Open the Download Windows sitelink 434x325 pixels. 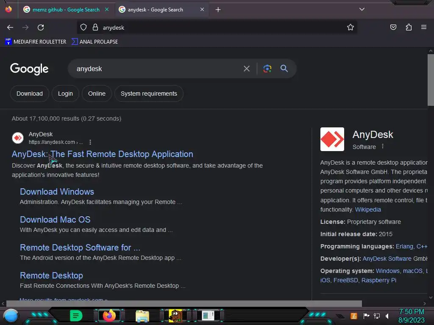tap(57, 192)
